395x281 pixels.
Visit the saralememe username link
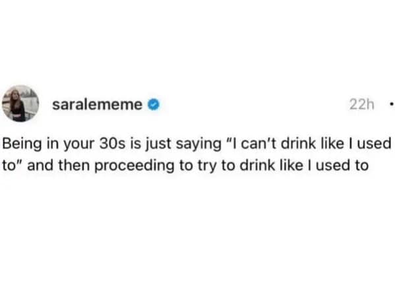(97, 105)
